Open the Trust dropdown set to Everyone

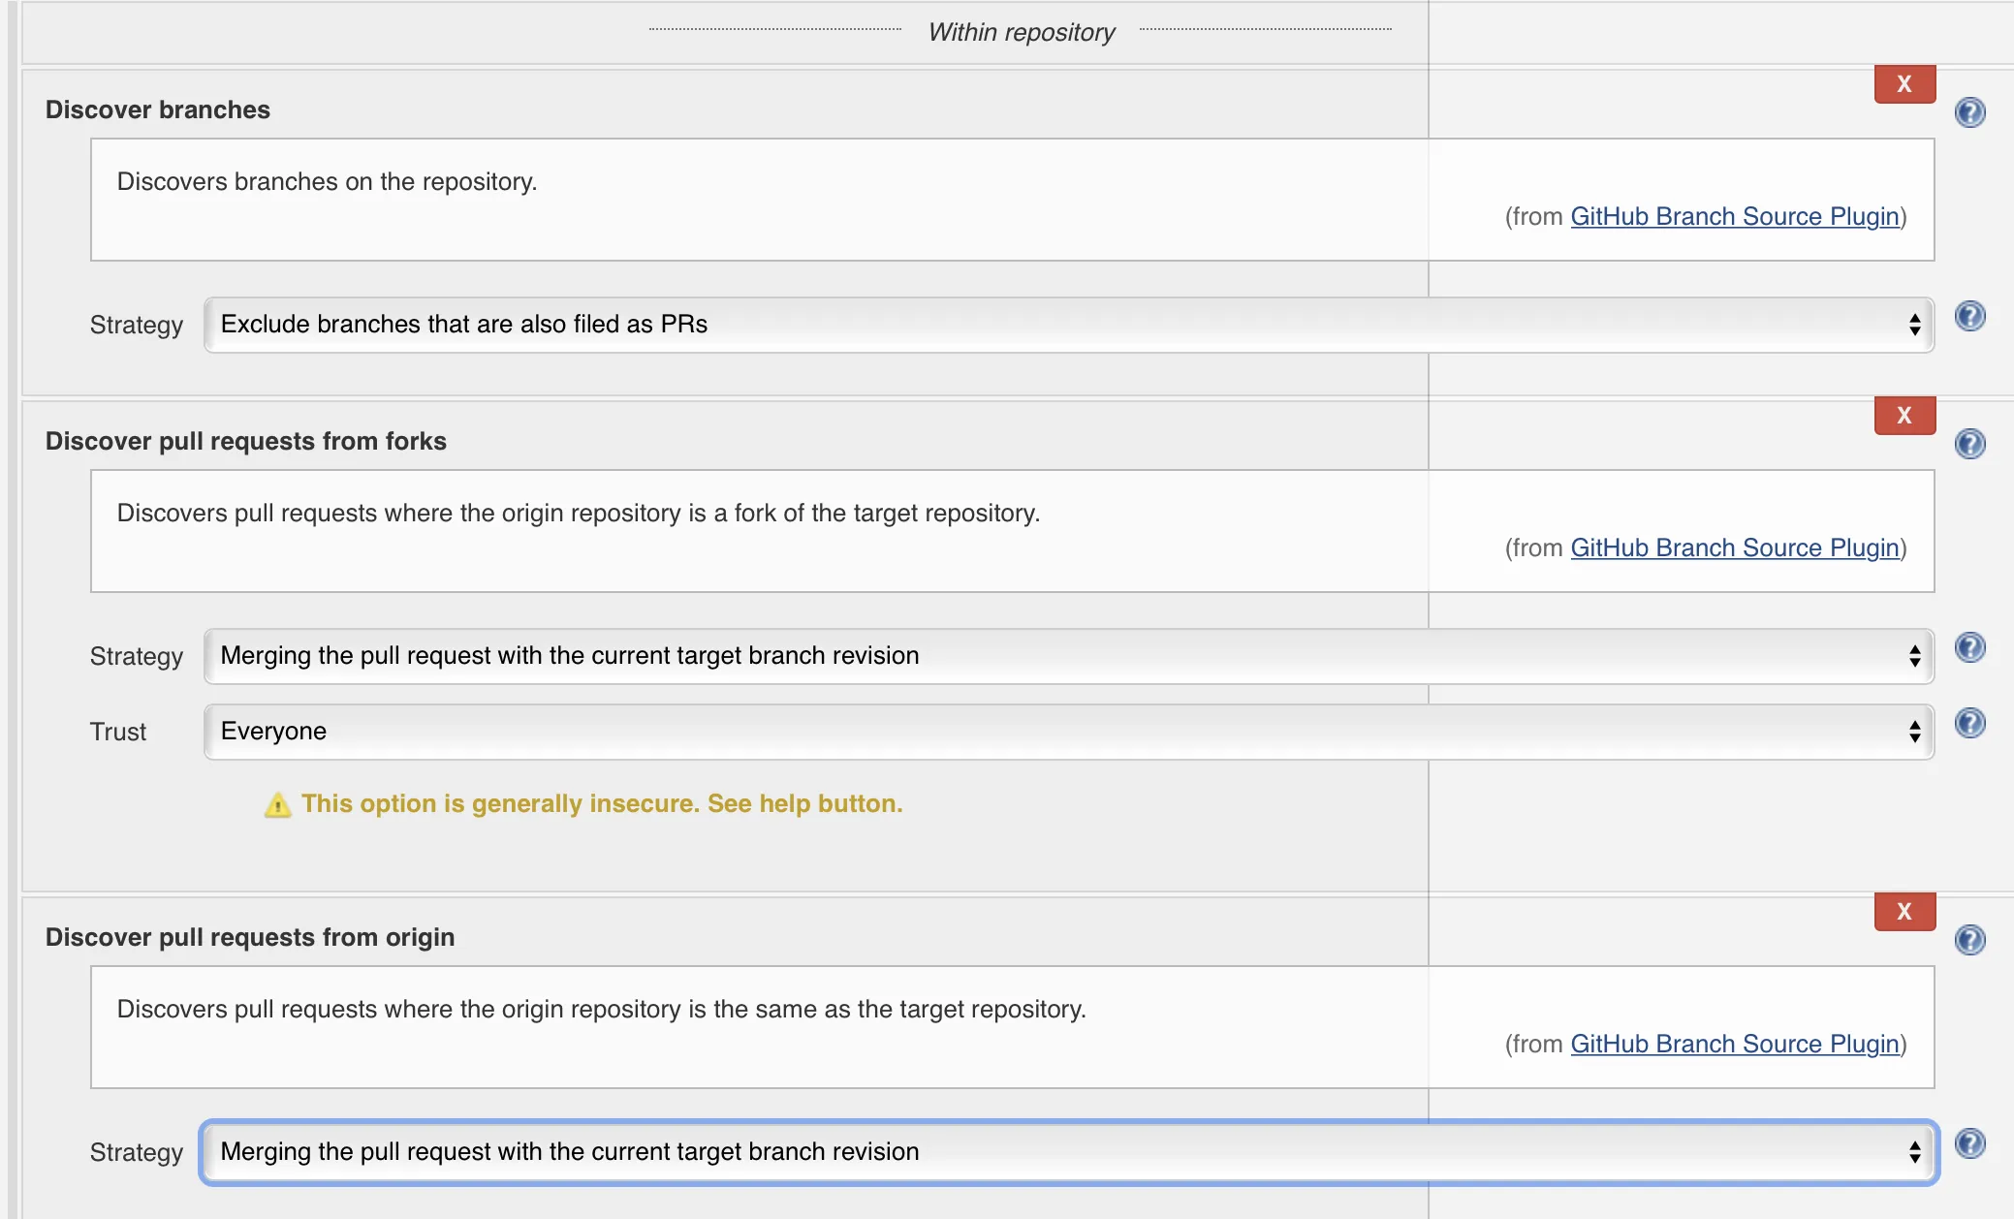1068,732
